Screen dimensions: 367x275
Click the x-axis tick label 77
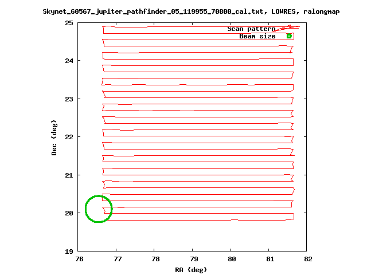pos(118,259)
